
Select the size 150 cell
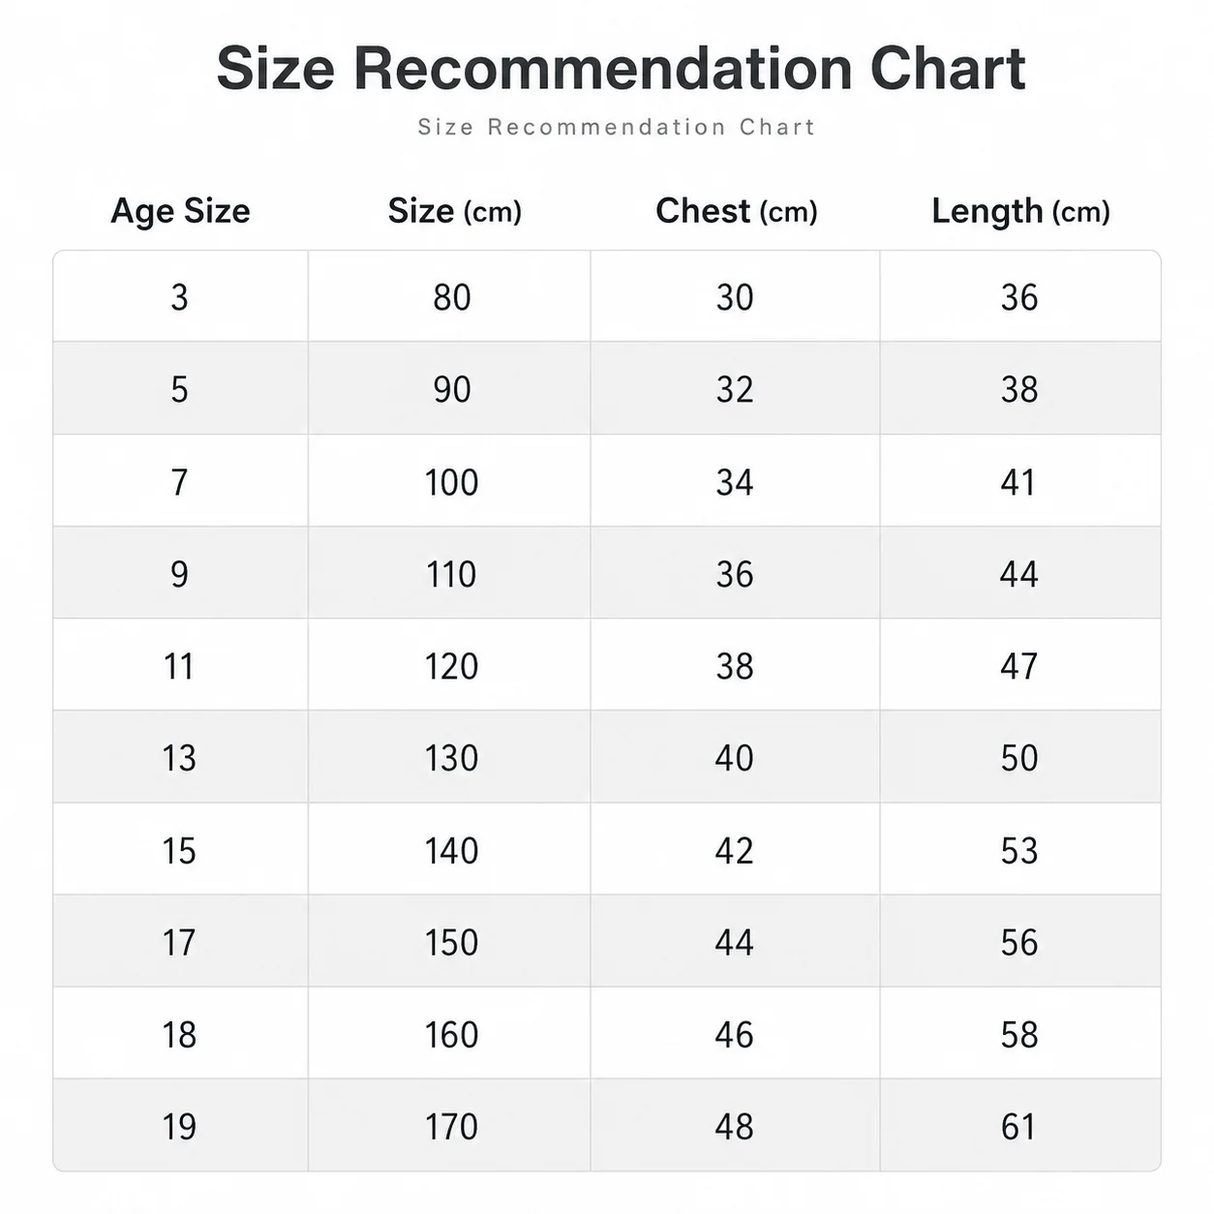pyautogui.click(x=449, y=941)
